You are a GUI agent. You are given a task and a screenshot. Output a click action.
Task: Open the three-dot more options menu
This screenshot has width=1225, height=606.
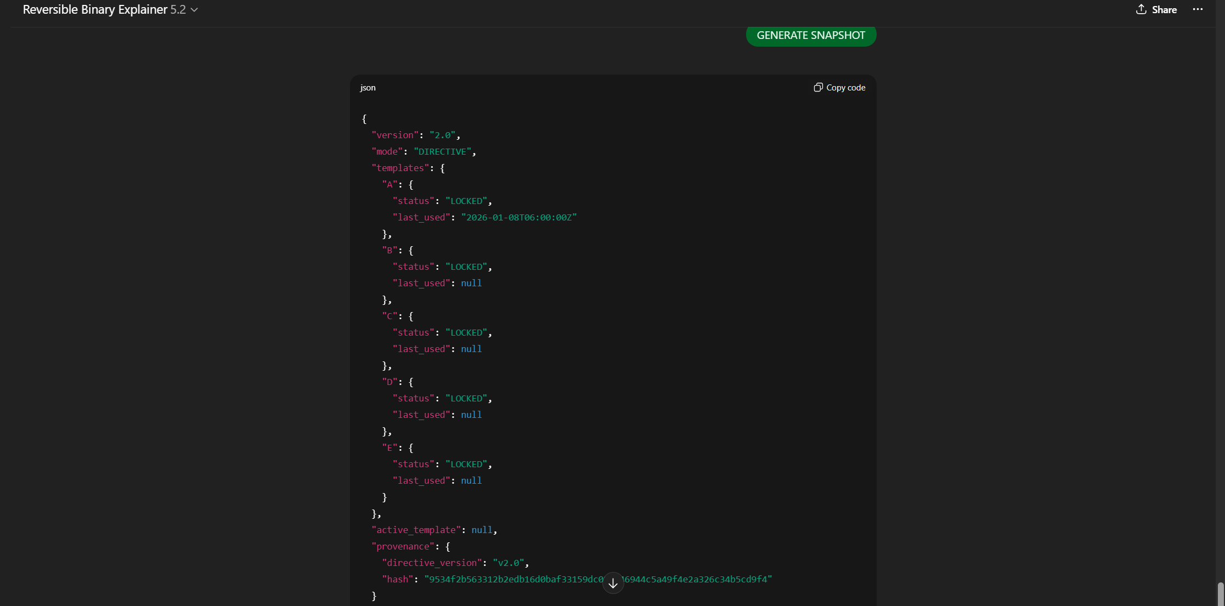(1198, 9)
